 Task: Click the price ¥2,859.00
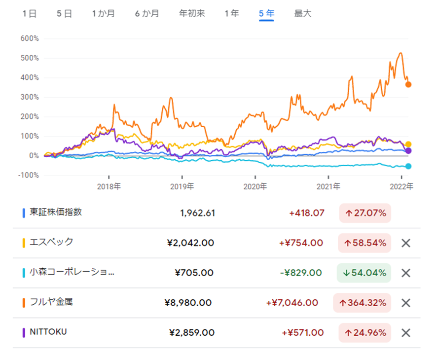pos(192,332)
